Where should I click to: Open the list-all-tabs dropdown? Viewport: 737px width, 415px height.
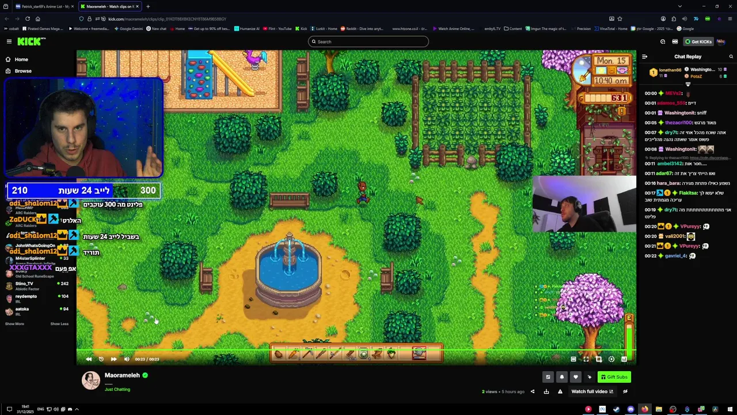point(680,6)
